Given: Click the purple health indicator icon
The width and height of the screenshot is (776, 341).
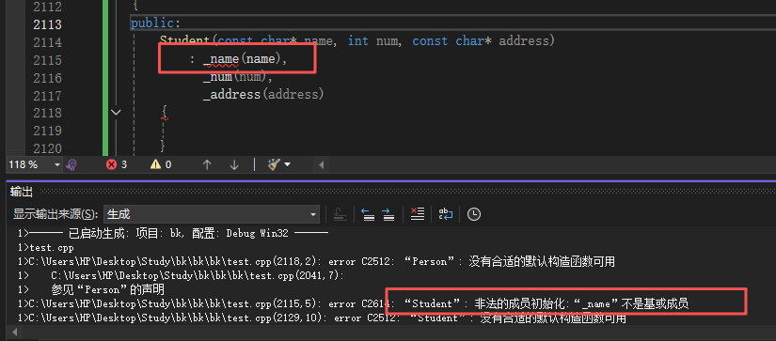Looking at the screenshot, I should 71,164.
